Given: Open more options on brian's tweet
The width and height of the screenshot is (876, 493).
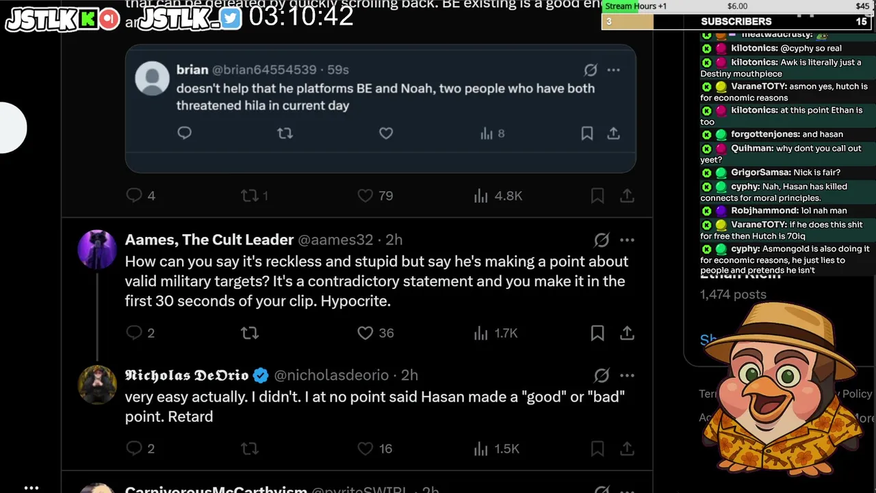Looking at the screenshot, I should (x=613, y=70).
